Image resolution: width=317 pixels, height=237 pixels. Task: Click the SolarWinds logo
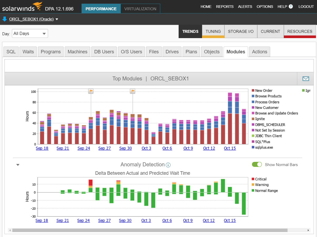click(22, 7)
